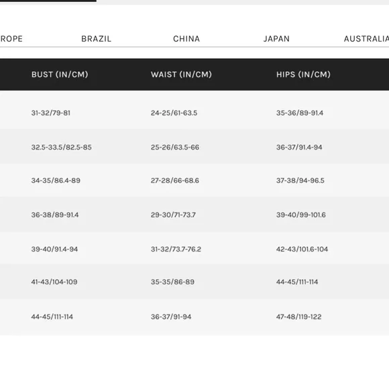Click waist cell 27-28/66-68.6
Screen dimensions: 389x389
click(174, 180)
